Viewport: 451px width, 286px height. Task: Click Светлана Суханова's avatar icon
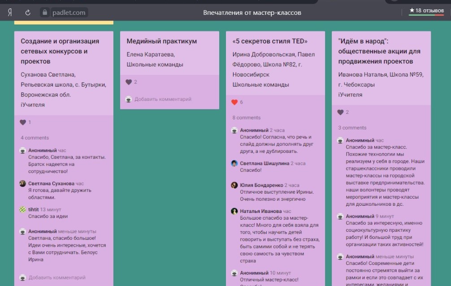coord(23,183)
